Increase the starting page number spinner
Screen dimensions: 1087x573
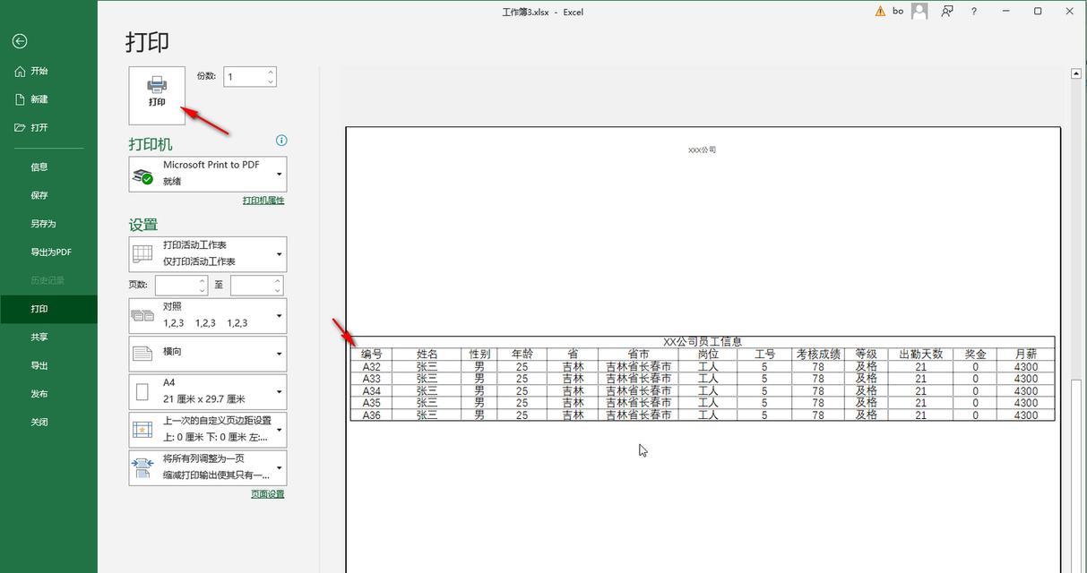click(203, 280)
